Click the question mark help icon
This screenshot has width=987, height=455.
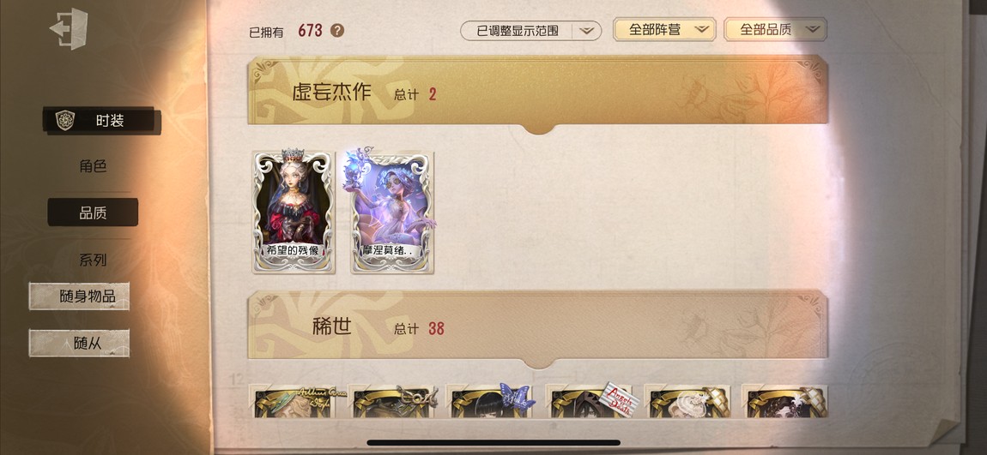click(337, 30)
